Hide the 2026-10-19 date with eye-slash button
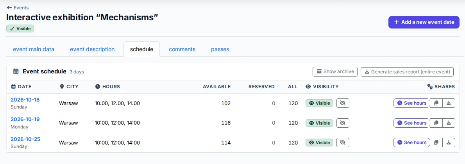This screenshot has height=164, width=465. tap(343, 123)
